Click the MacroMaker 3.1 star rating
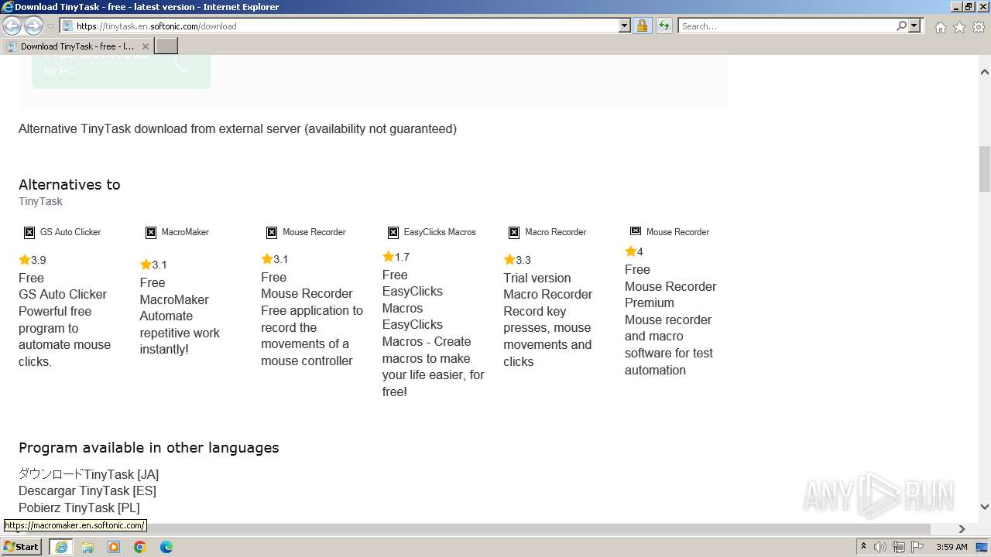This screenshot has width=991, height=557. pyautogui.click(x=154, y=265)
